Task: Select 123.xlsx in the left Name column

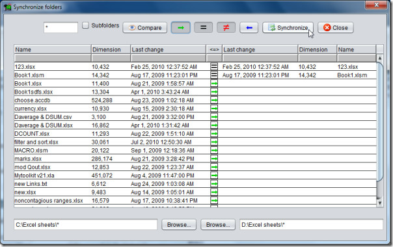Action: [x=25, y=67]
